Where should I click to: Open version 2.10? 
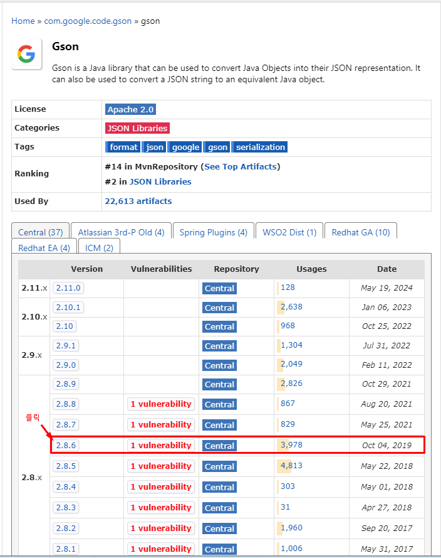coord(65,326)
